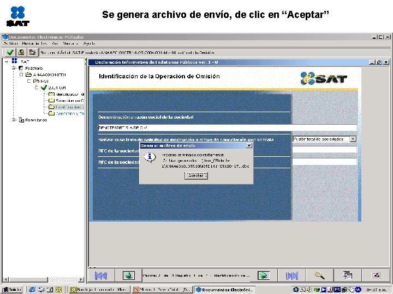The width and height of the screenshot is (393, 294).
Task: Switch to Documentos Electrónicos taskbar button
Action: (x=225, y=290)
